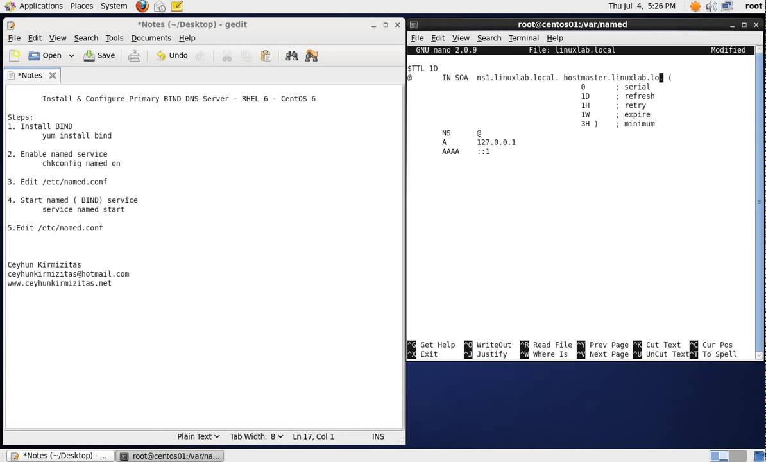Open gedit Documents menu

(151, 38)
